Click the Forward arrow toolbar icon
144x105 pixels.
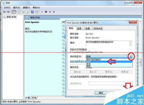[8, 12]
